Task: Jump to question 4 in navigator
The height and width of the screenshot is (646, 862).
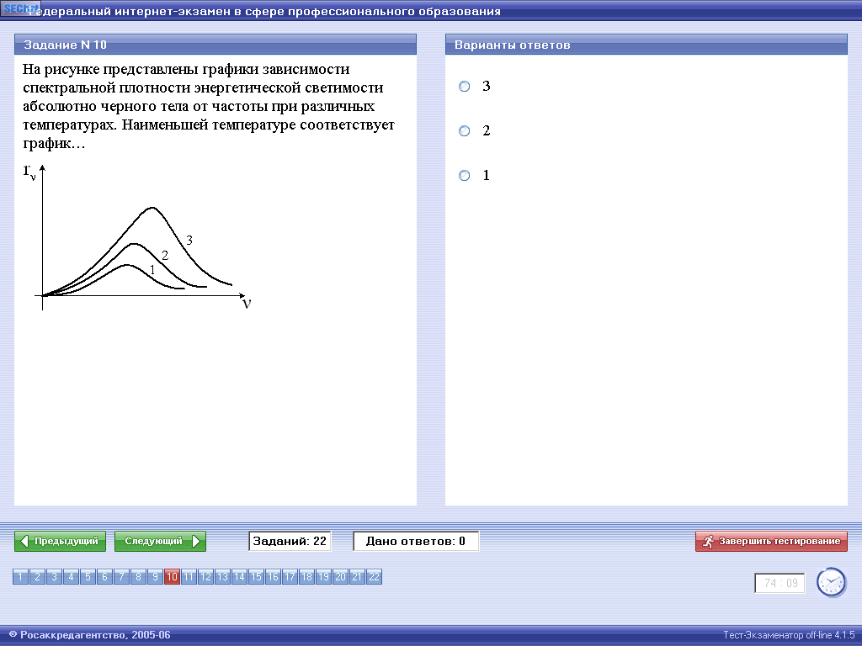Action: [x=71, y=577]
